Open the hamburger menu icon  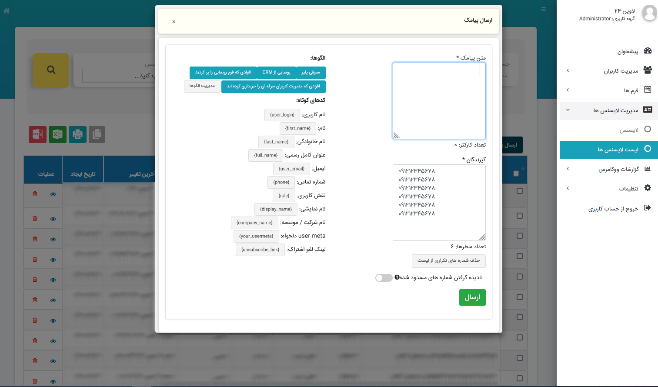[543, 9]
